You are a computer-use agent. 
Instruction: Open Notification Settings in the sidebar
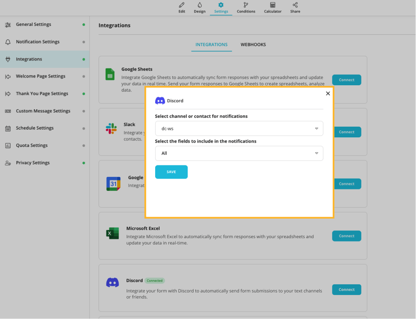(x=37, y=42)
